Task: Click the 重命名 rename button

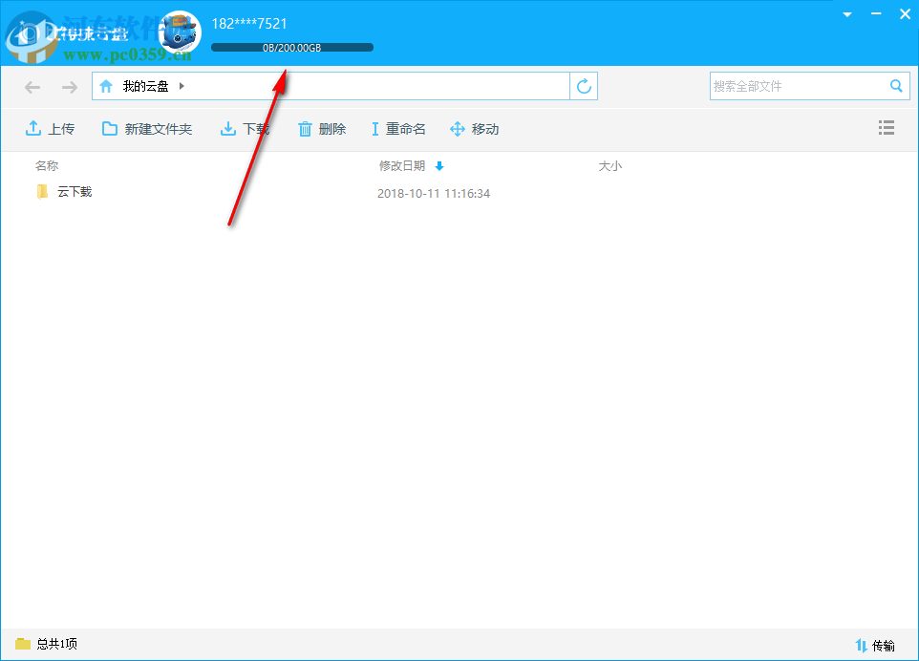Action: click(x=398, y=128)
